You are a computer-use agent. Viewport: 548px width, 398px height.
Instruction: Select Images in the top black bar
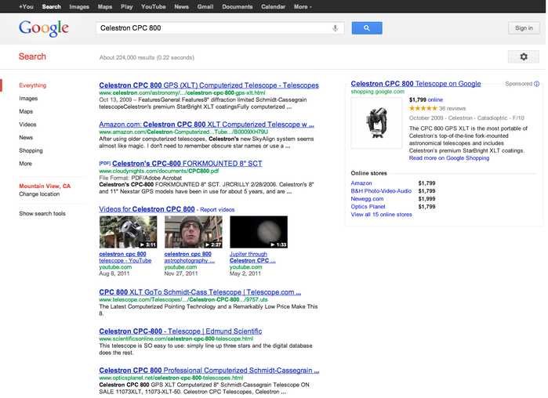click(x=79, y=6)
